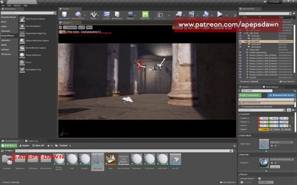Select the light_mesh asset thumbnail
Image resolution: width=297 pixels, height=185 pixels.
[x=98, y=159]
